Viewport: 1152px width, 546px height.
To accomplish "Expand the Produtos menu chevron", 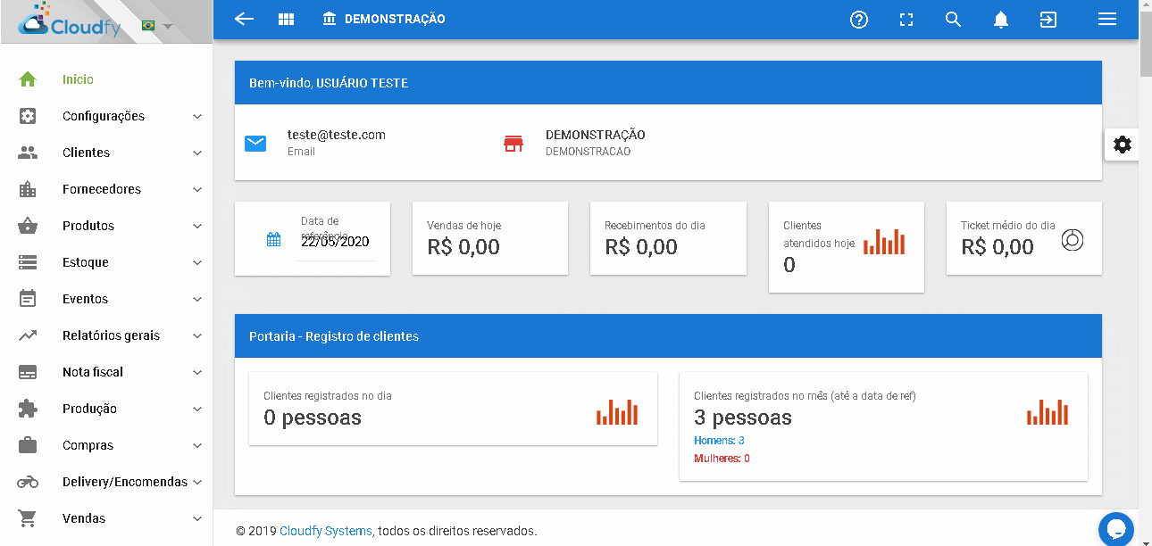I will [x=197, y=227].
